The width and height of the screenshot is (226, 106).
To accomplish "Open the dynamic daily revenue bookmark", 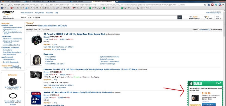I will click(111, 8).
